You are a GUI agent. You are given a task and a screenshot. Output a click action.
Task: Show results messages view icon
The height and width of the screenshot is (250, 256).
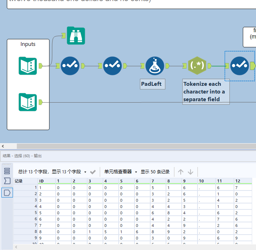click(7, 171)
